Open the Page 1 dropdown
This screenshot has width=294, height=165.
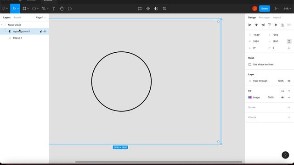tap(41, 17)
